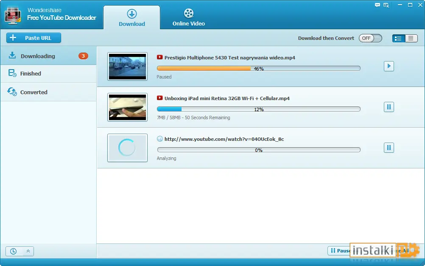425x266 pixels.
Task: Click the Converted sidebar icon
Action: (x=12, y=92)
